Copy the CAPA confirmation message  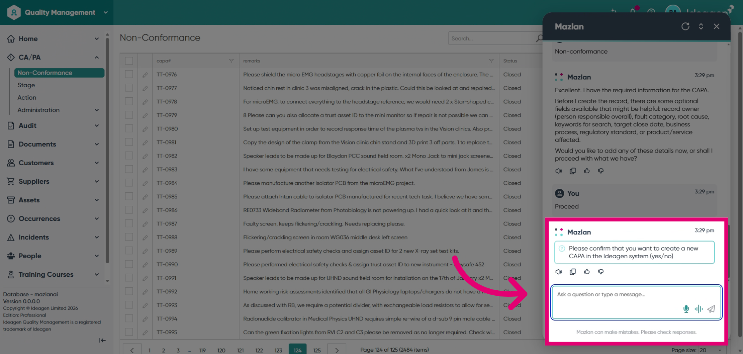[x=573, y=272]
